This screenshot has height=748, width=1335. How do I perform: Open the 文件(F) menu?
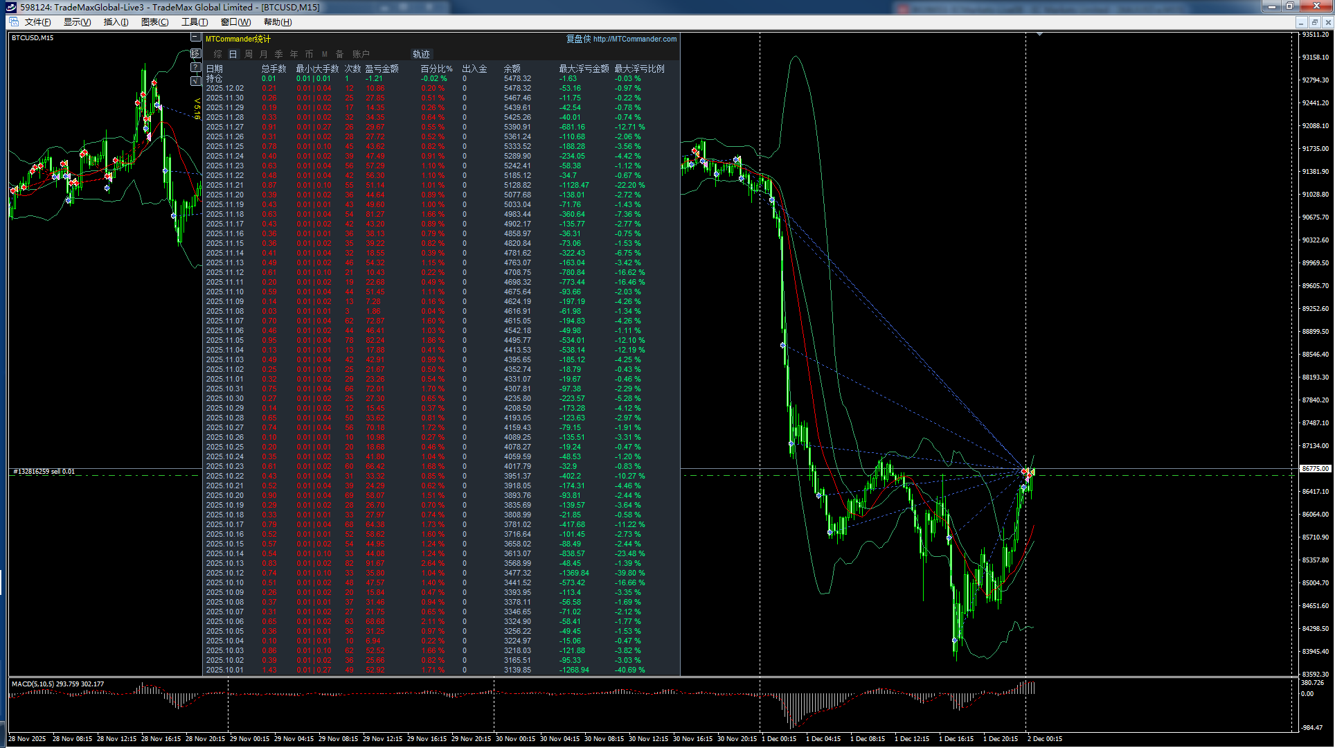[x=37, y=22]
